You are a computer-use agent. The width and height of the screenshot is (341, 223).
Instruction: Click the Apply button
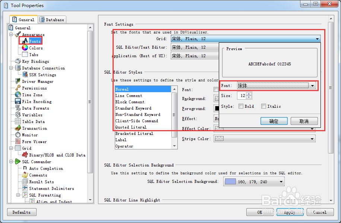coord(290,212)
